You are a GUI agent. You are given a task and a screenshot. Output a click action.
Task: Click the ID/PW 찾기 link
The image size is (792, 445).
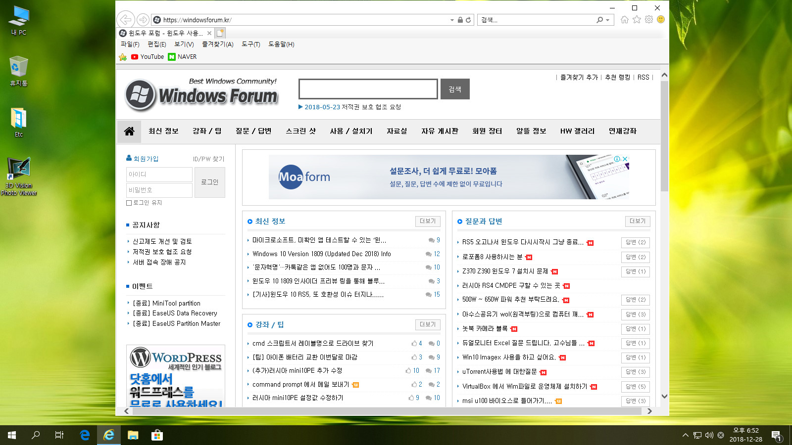tap(208, 159)
